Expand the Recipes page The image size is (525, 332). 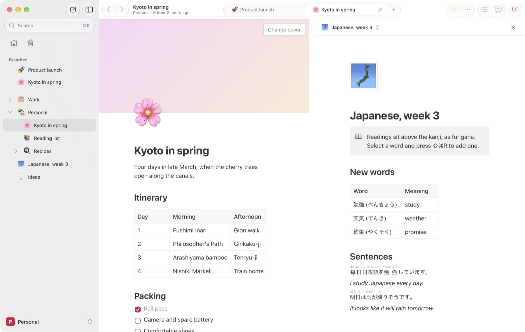pos(16,151)
